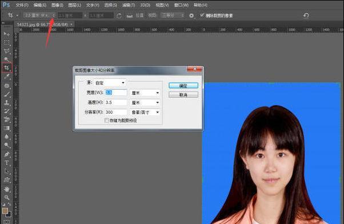Click the crop width field in options bar

tap(70, 15)
